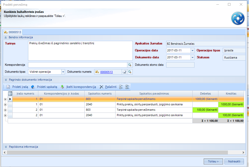Click debit cell 1000,00 (Išeinanti
The width and height of the screenshot is (249, 167).
(x=206, y=99)
